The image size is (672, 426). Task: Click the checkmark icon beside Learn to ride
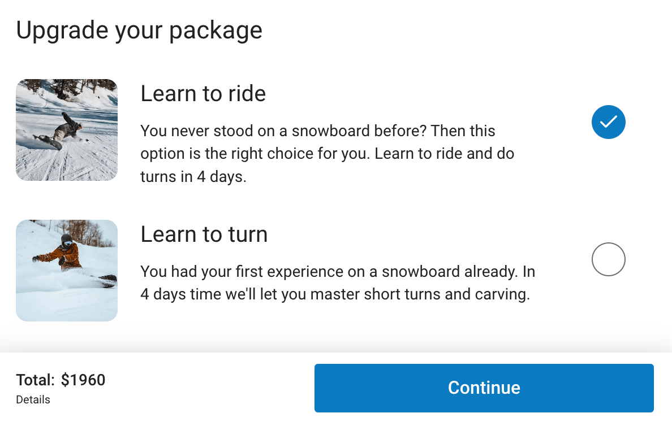[608, 121]
